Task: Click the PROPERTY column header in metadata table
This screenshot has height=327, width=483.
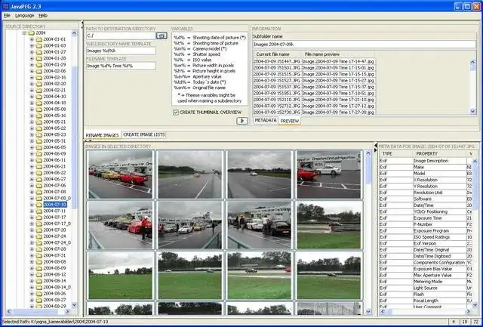Action: pyautogui.click(x=439, y=153)
